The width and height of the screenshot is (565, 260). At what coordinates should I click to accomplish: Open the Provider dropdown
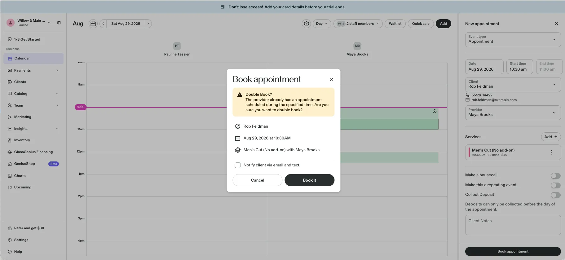[513, 113]
